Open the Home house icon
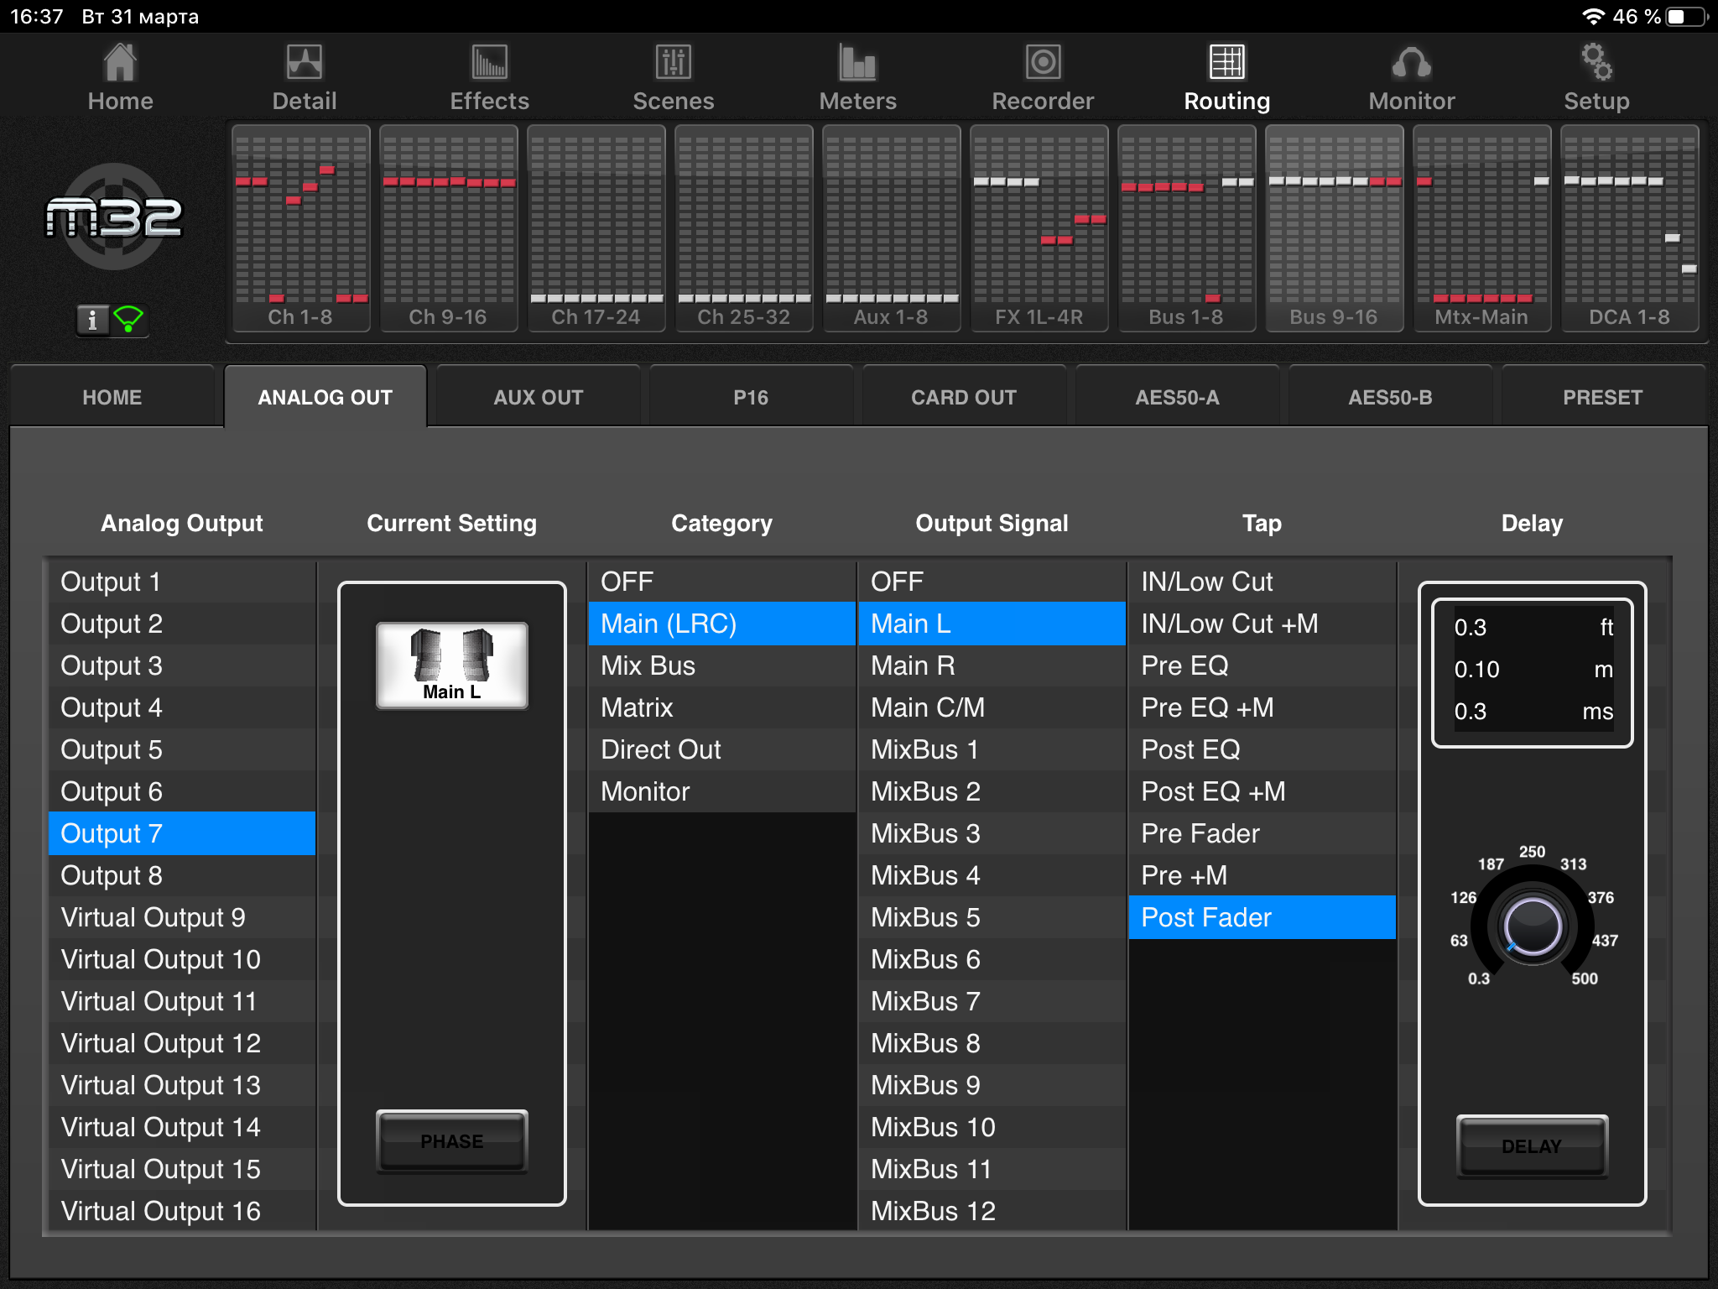This screenshot has height=1289, width=1718. tap(120, 64)
